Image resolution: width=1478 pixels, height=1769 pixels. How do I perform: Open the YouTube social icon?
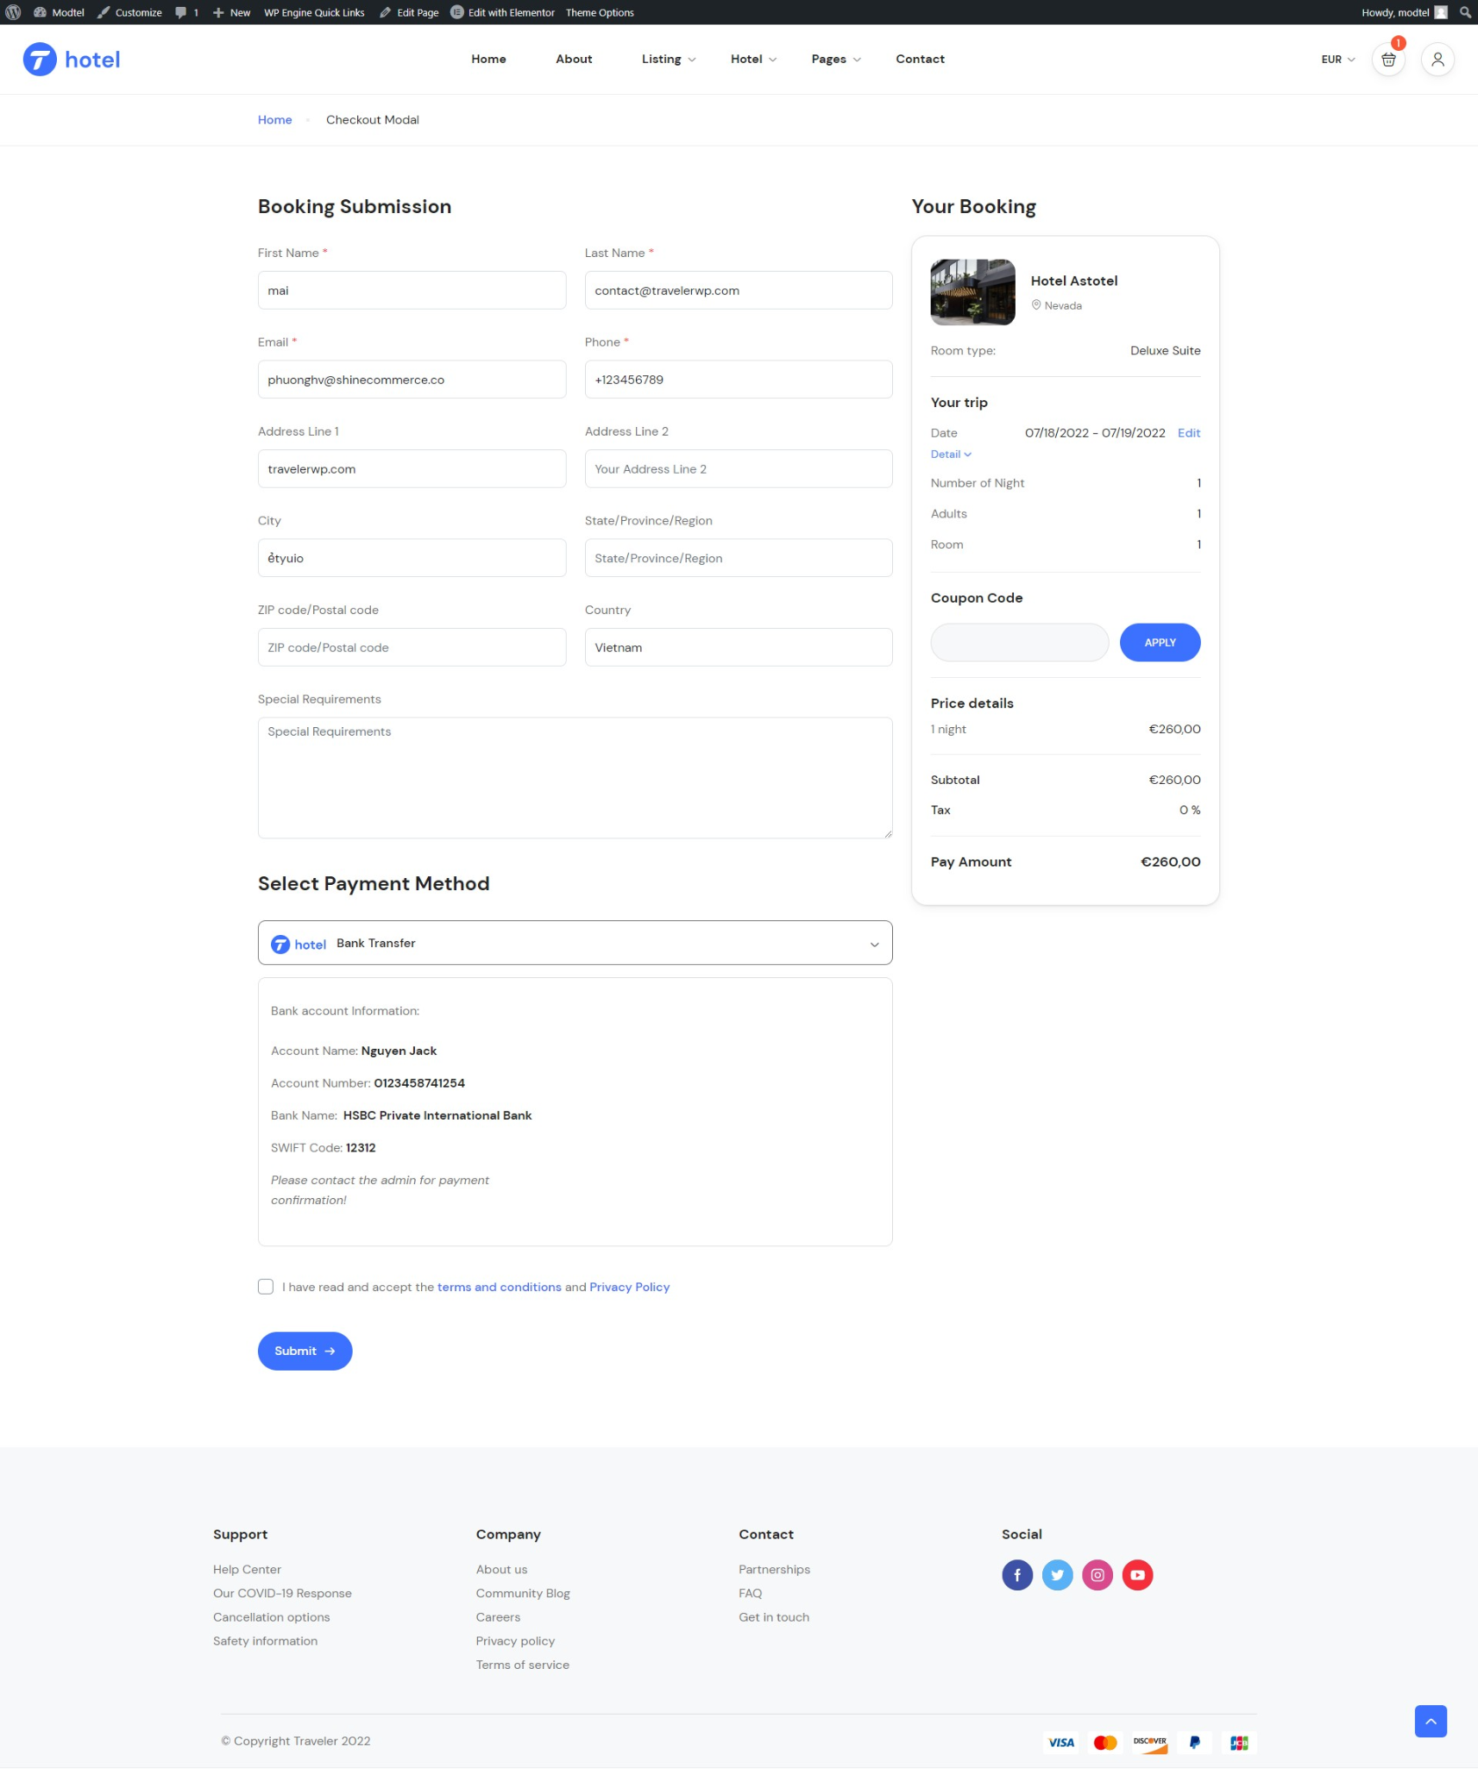1137,1575
